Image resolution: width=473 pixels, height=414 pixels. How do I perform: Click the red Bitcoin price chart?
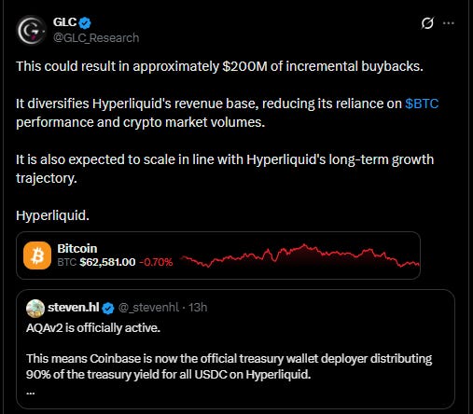[299, 256]
